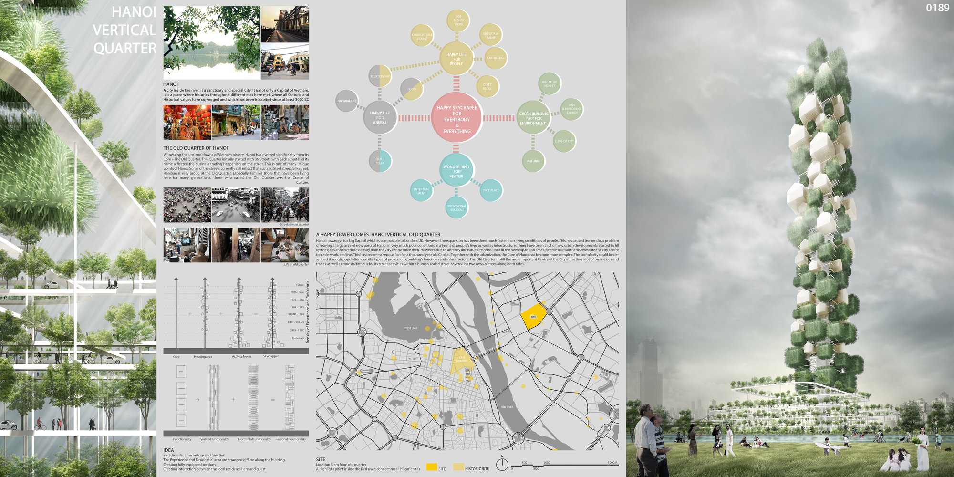Screen dimensions: 954x477
Task: Click the teal Wonderland For Visitor bubble
Action: click(456, 171)
